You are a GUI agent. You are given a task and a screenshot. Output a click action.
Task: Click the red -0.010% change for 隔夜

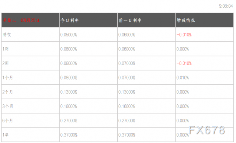tap(184, 35)
